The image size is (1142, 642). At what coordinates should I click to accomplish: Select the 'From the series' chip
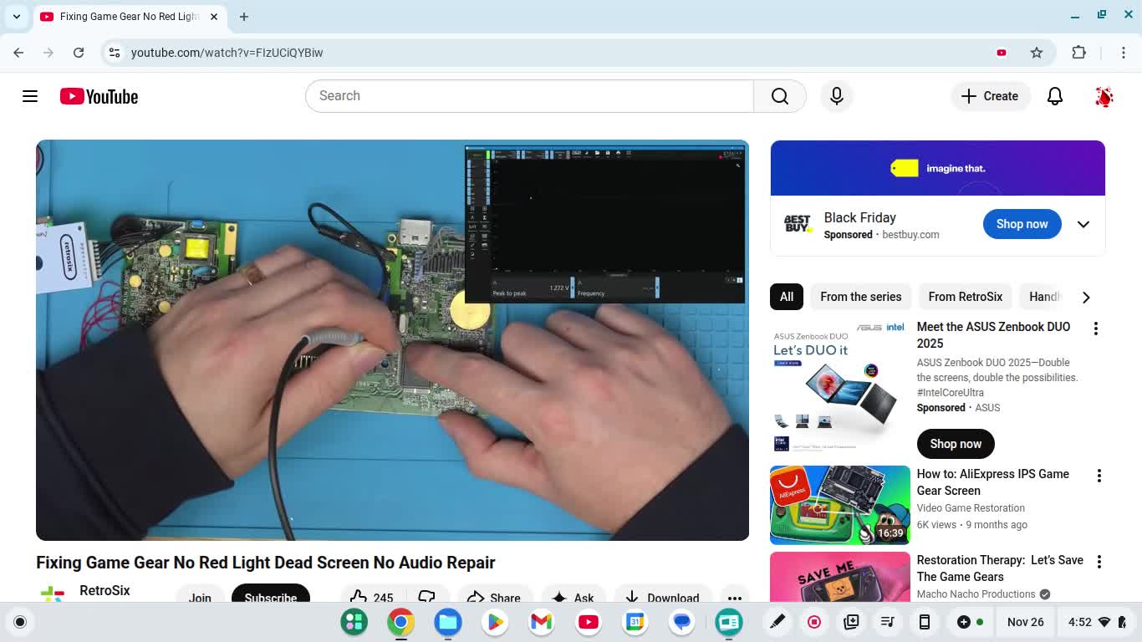point(860,297)
